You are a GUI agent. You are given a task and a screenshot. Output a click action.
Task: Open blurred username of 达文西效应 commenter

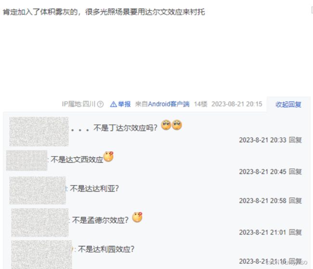pyautogui.click(x=27, y=161)
